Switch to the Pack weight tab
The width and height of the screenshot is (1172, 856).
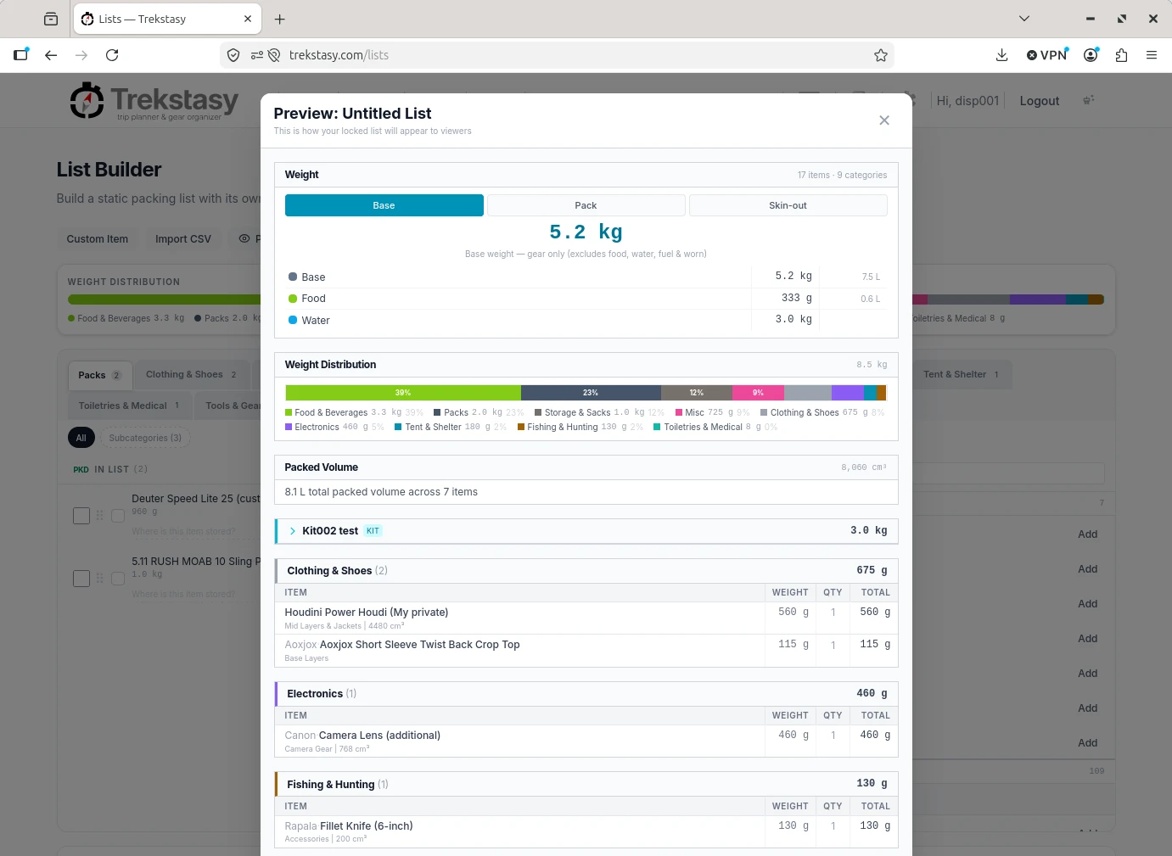point(586,205)
